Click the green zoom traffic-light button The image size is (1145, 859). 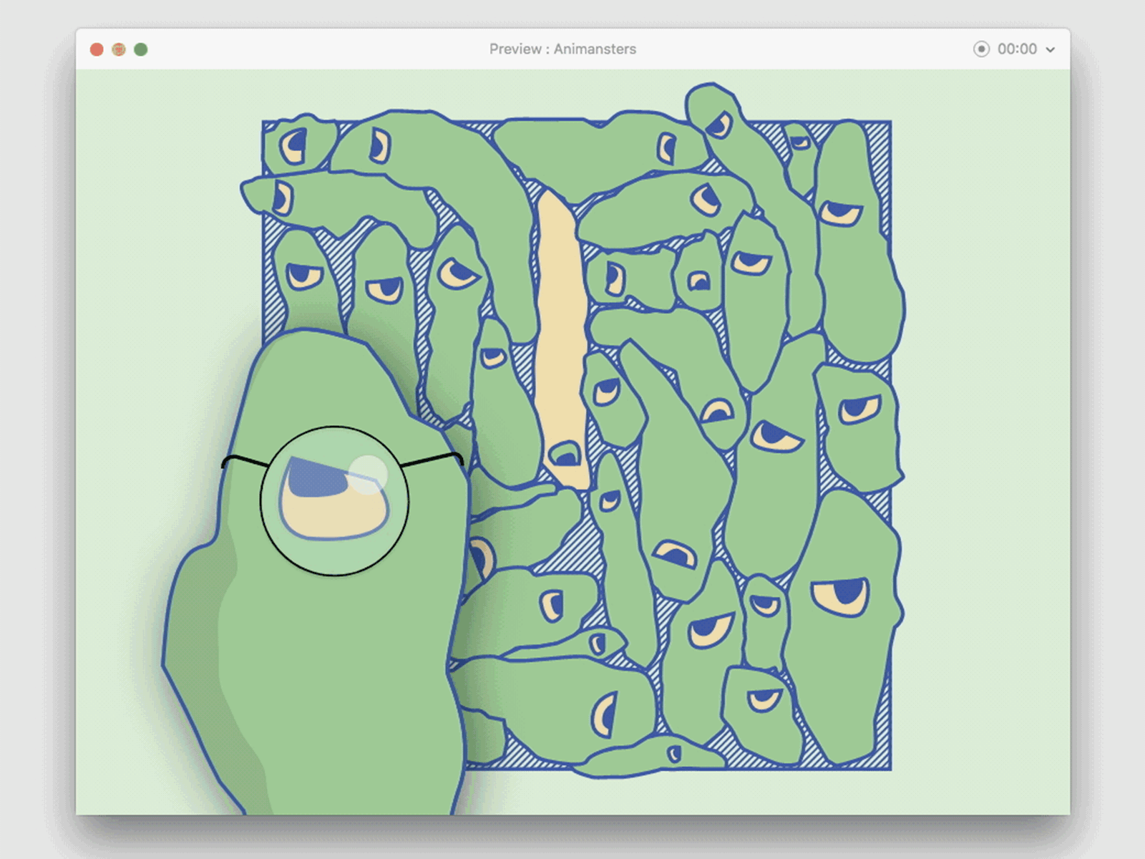click(x=142, y=49)
